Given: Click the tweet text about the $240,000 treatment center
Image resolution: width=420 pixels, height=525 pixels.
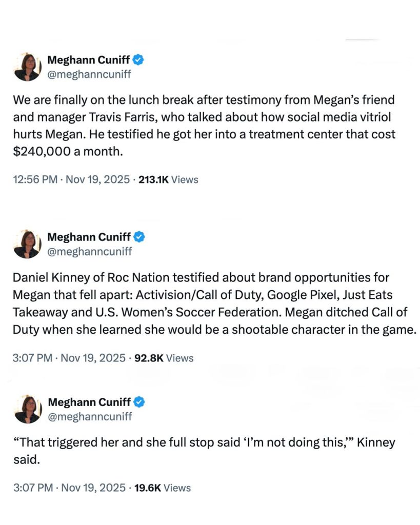Looking at the screenshot, I should pyautogui.click(x=204, y=125).
